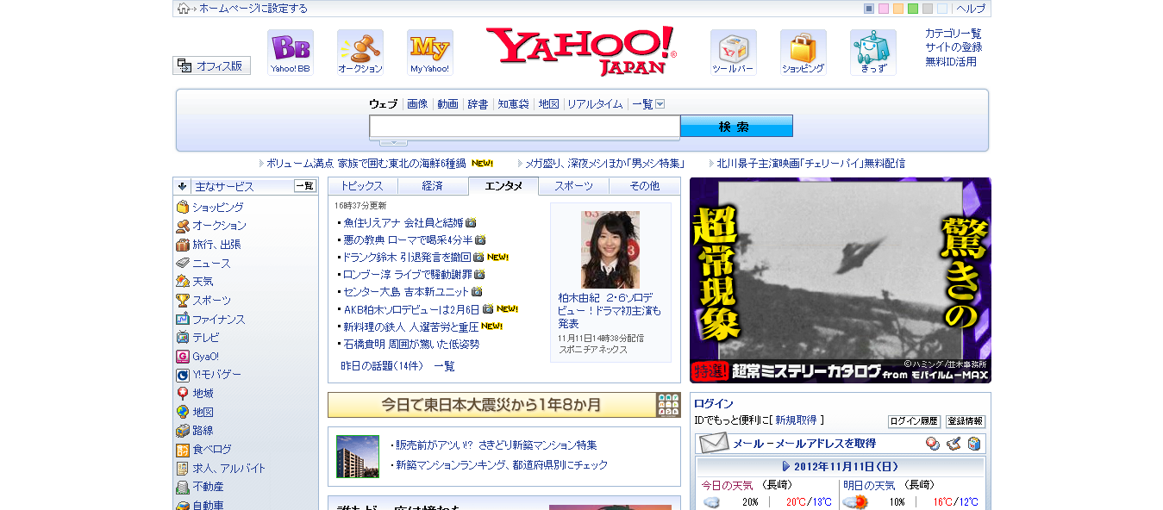Open the カテゴリ一覧 link
The height and width of the screenshot is (510, 1163).
[954, 33]
